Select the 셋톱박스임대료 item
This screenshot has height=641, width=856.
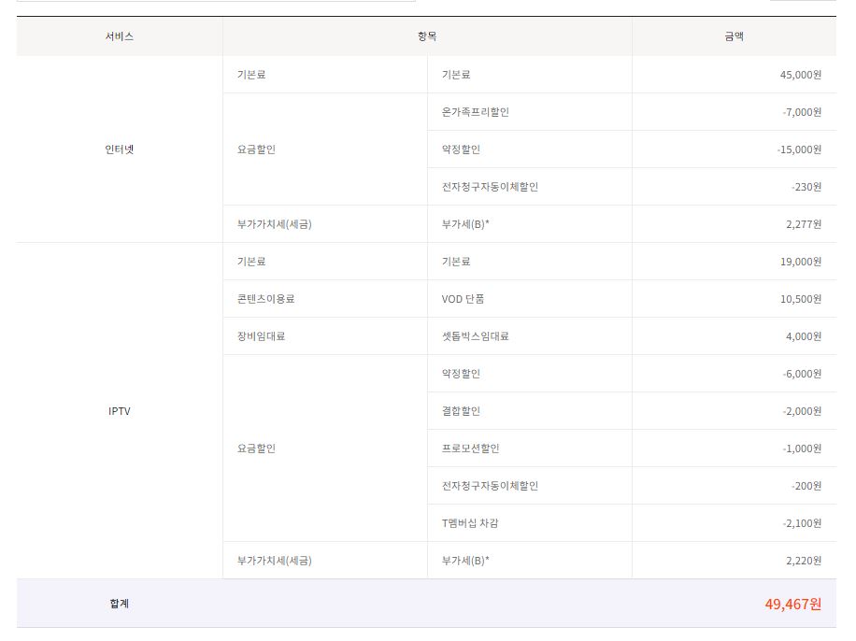pos(475,336)
